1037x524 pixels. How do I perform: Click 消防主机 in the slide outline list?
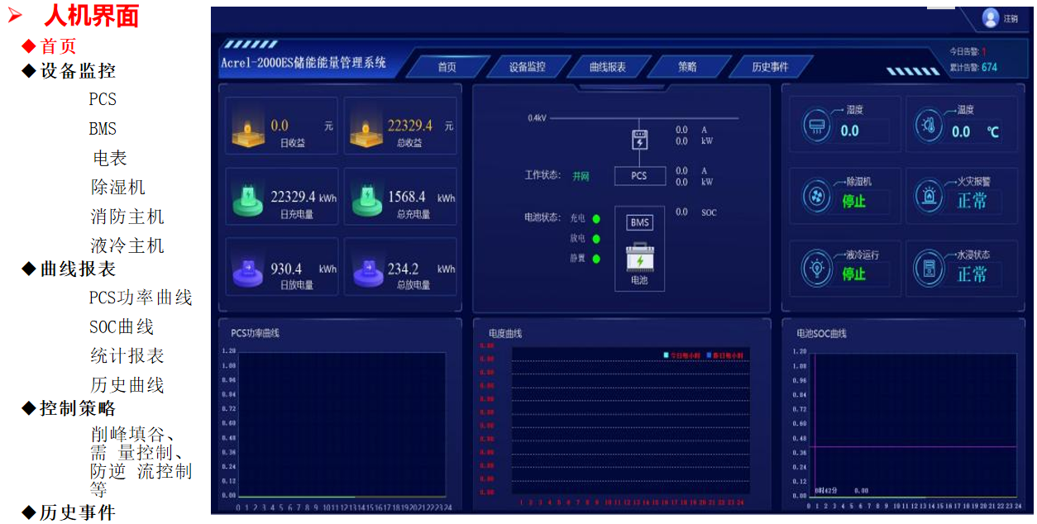[x=127, y=217]
